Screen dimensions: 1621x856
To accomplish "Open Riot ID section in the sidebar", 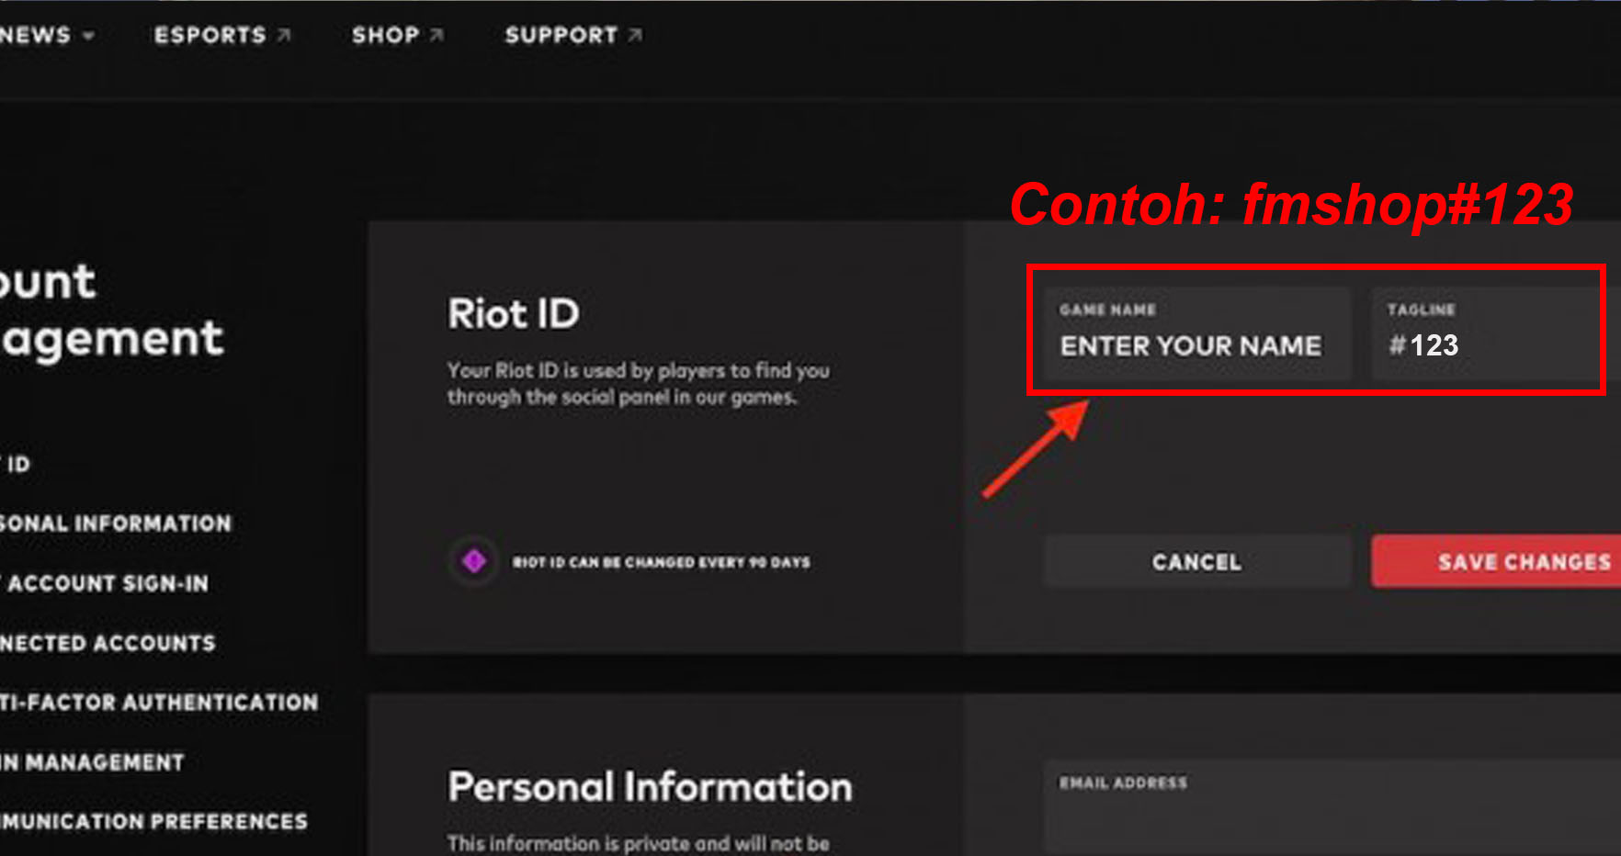I will pyautogui.click(x=17, y=465).
